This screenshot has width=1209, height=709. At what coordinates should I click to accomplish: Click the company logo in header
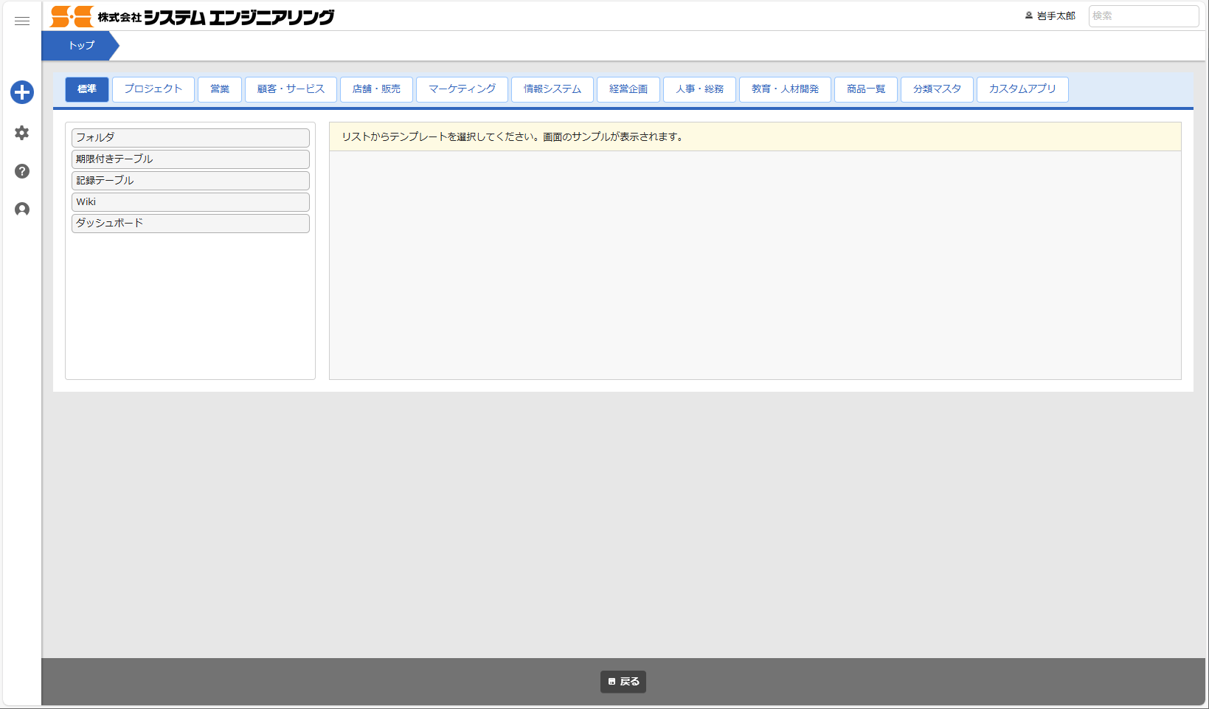192,16
